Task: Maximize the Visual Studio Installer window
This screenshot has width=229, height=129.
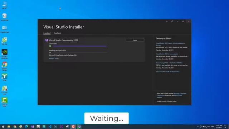Action: (x=183, y=21)
